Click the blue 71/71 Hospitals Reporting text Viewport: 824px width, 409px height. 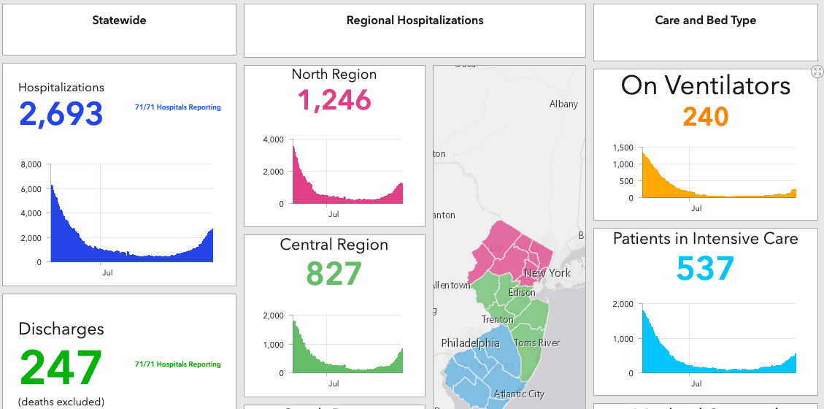[177, 107]
